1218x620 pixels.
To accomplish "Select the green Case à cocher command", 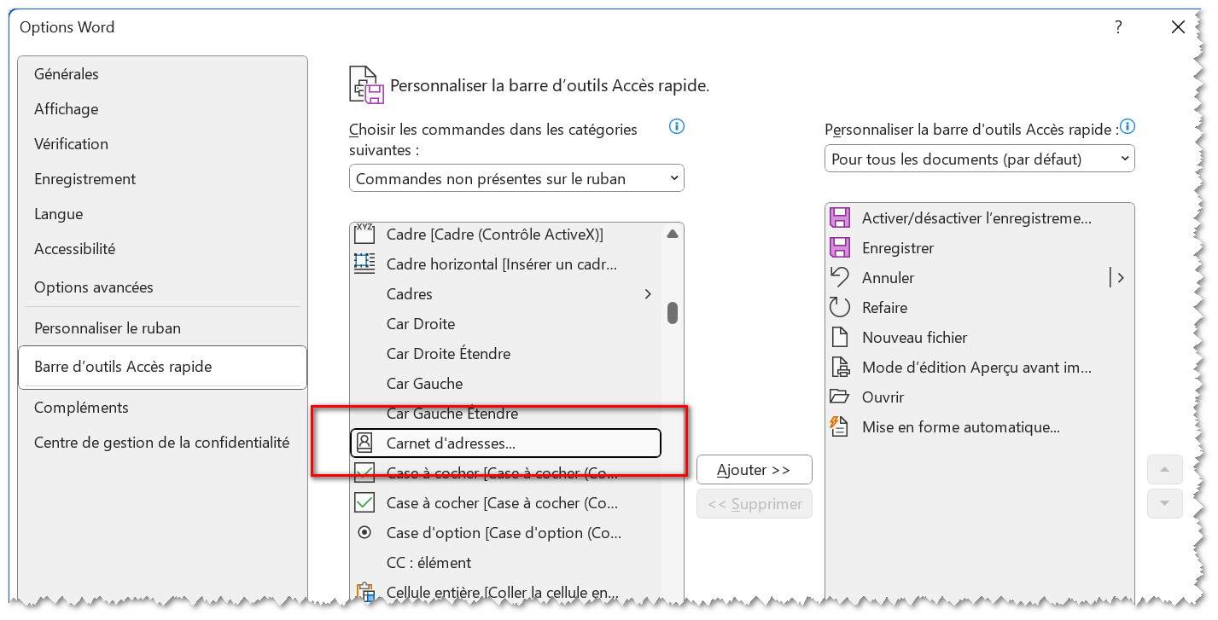I will click(502, 503).
